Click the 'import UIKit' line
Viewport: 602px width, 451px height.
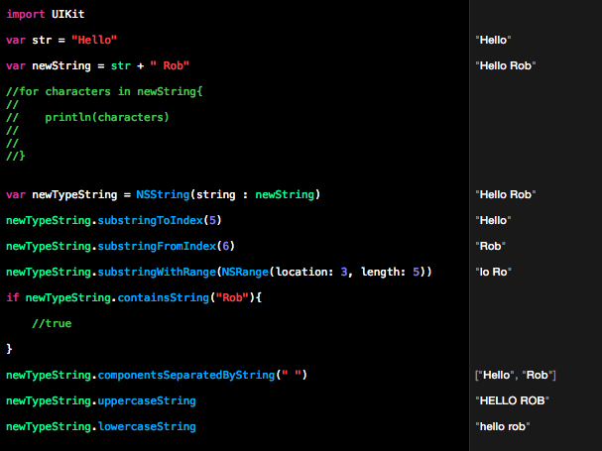pyautogui.click(x=46, y=14)
